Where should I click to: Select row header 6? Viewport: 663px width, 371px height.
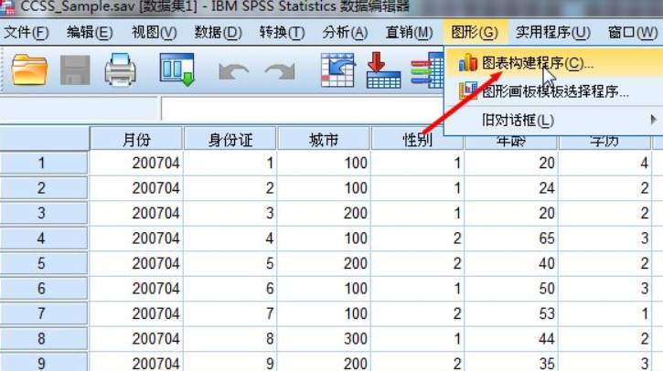(x=44, y=289)
